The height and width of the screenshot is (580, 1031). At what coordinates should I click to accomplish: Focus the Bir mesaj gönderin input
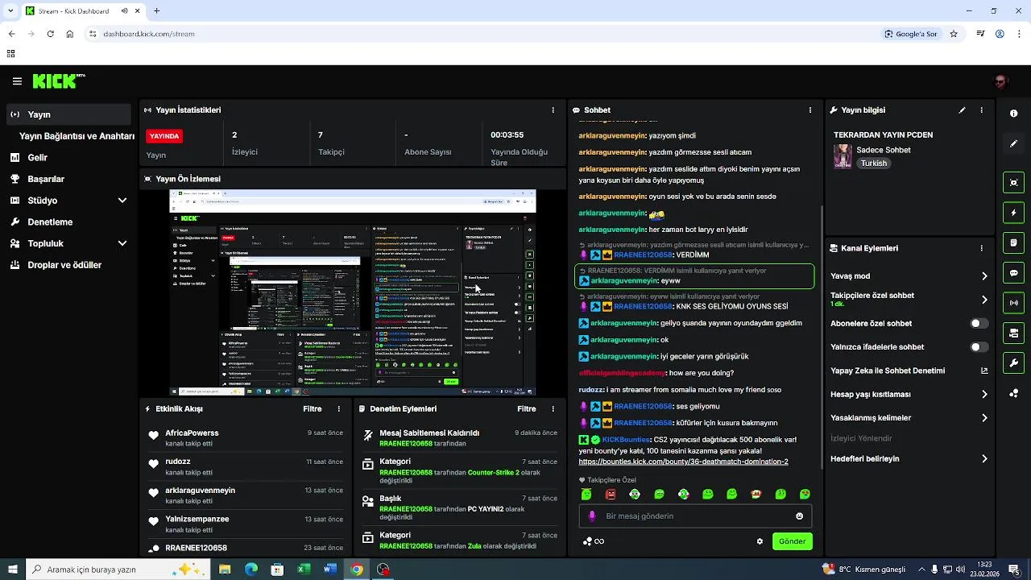coord(695,516)
